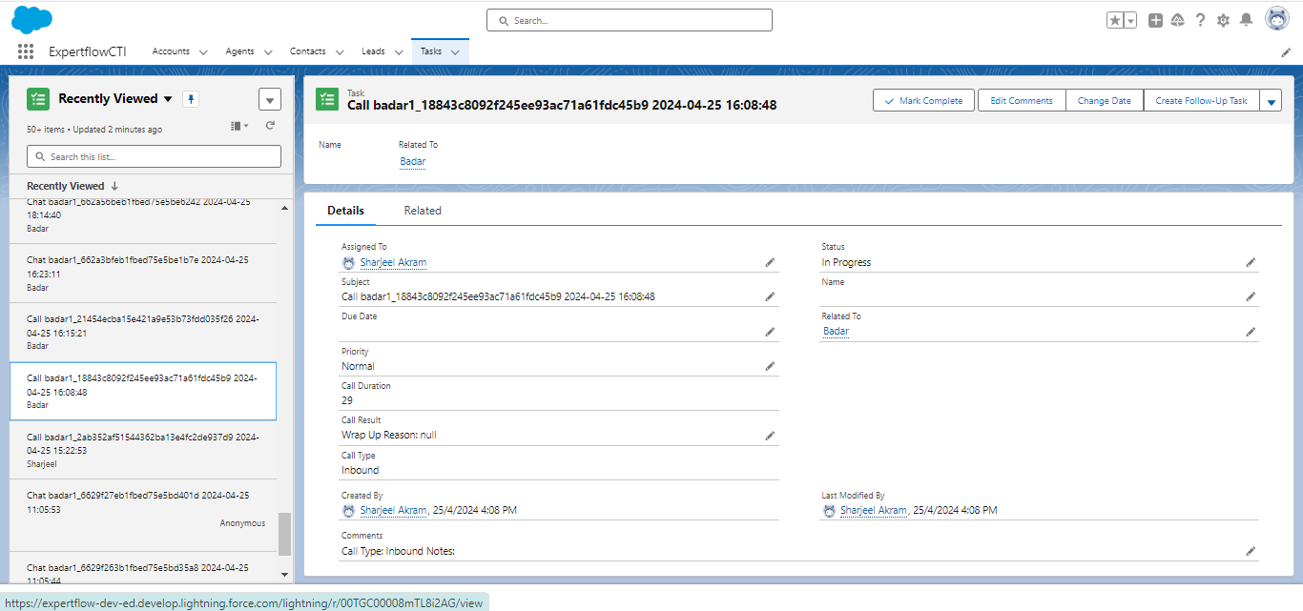
Task: Toggle the pin for Recently Viewed list
Action: (x=191, y=99)
